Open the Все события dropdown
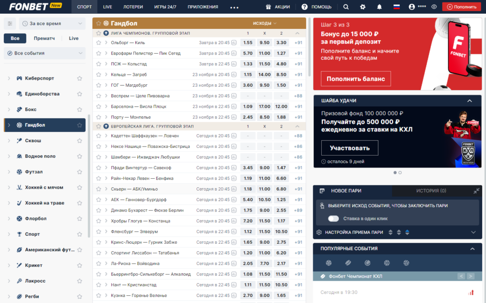This screenshot has height=303, width=486. (x=45, y=53)
